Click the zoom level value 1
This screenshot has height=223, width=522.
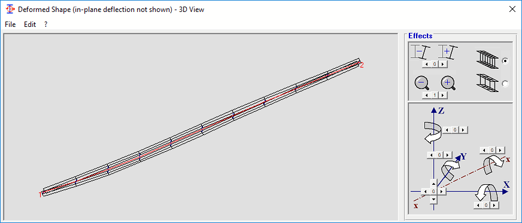(x=435, y=96)
